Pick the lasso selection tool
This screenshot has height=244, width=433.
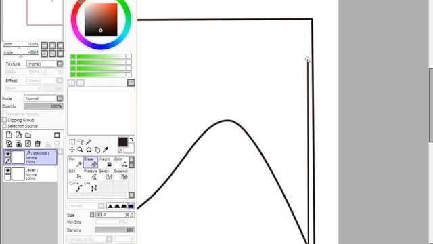[81, 142]
